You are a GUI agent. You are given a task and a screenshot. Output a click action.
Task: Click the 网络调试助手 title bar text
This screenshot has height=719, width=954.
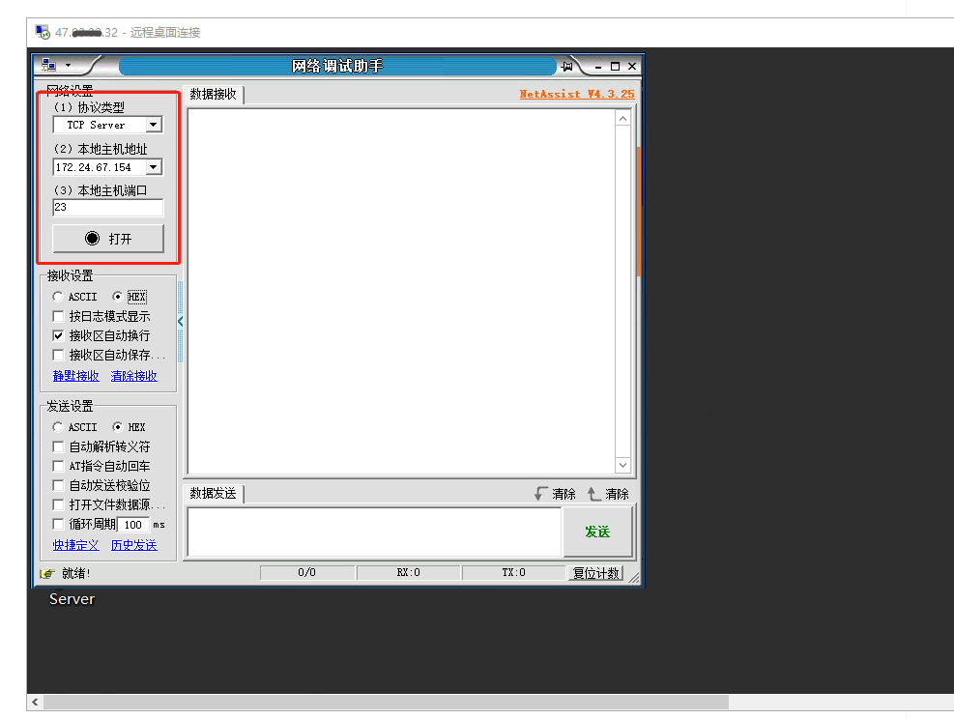click(337, 66)
